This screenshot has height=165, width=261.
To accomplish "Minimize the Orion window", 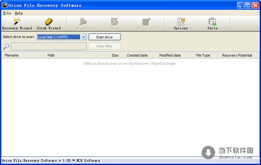I will (x=240, y=6).
